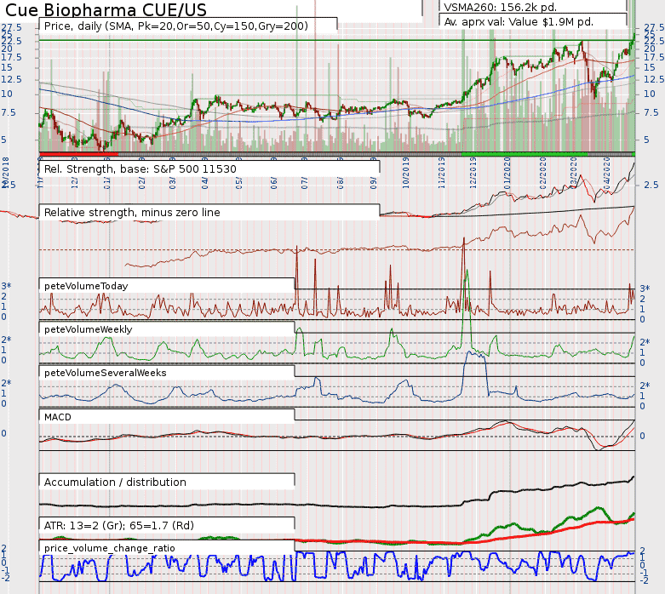Click the 'peteVolumeToday' indicator label
This screenshot has height=594, width=665.
click(x=86, y=286)
